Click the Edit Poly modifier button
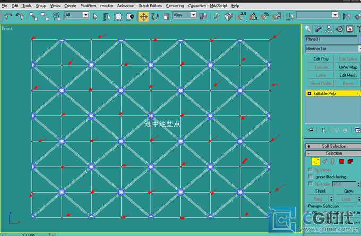 tap(321, 59)
